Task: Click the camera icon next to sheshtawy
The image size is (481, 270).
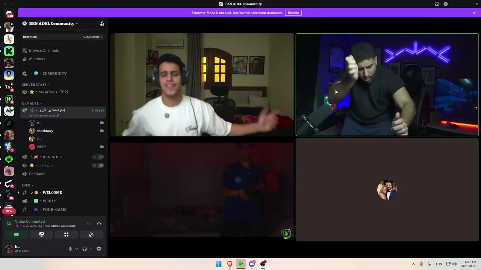Action: 102,131
